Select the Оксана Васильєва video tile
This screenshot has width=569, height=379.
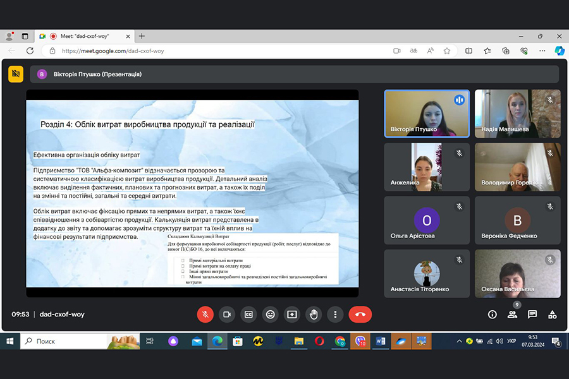pyautogui.click(x=517, y=274)
